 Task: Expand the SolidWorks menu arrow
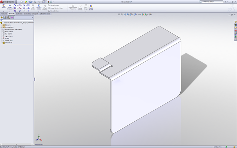pyautogui.click(x=16, y=2)
